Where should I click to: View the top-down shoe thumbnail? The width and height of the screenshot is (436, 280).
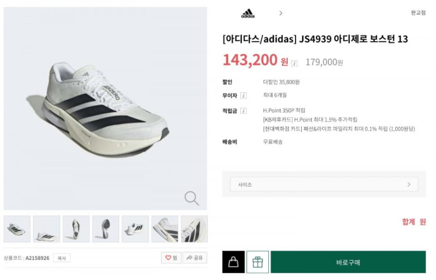tap(76, 229)
